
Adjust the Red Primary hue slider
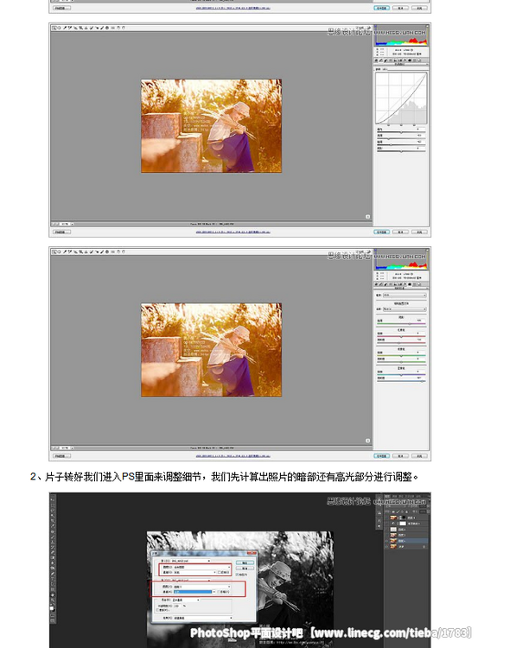(x=401, y=336)
